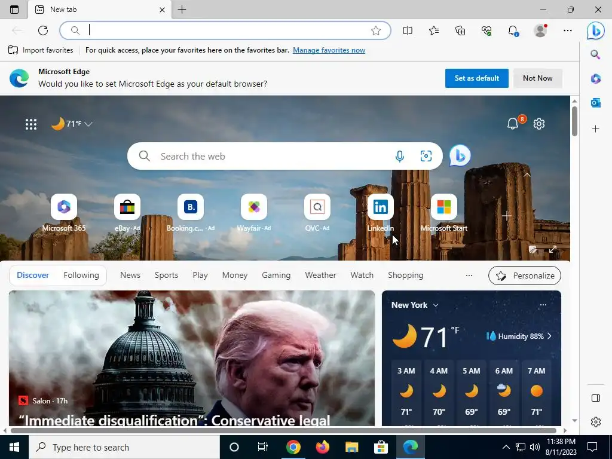
Task: Add a new quick link site
Action: pyautogui.click(x=507, y=215)
